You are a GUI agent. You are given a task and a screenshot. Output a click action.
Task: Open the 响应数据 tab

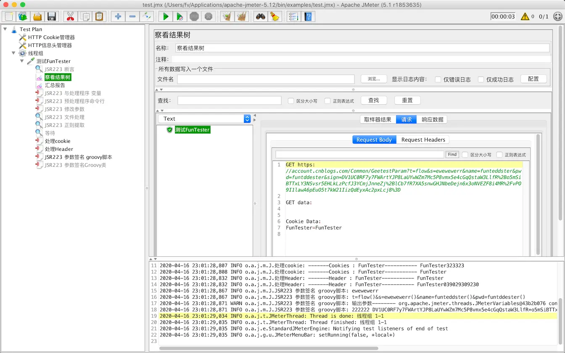(x=433, y=119)
